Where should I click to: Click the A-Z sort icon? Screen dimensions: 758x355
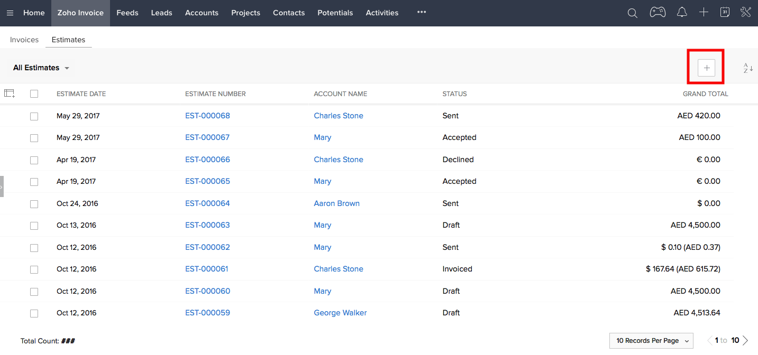tap(748, 68)
